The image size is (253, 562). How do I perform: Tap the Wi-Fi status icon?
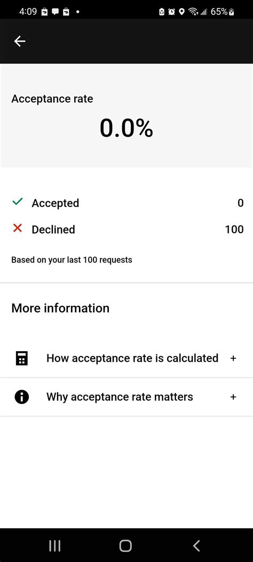(194, 12)
